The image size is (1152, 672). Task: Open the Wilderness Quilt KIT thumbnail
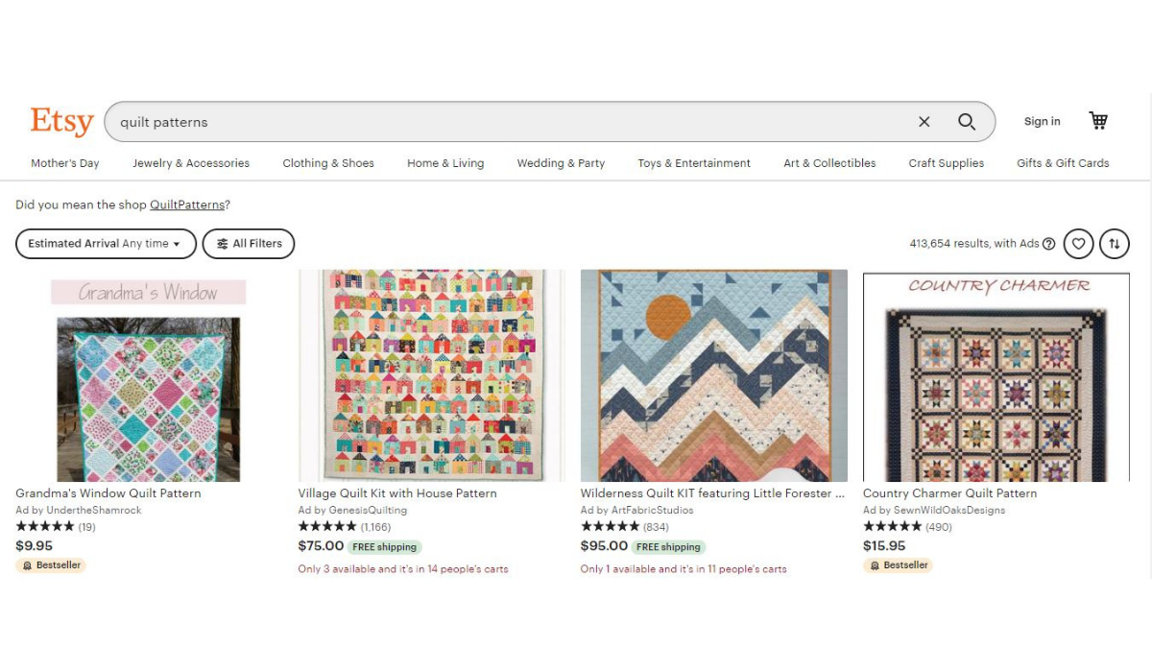[x=713, y=375]
